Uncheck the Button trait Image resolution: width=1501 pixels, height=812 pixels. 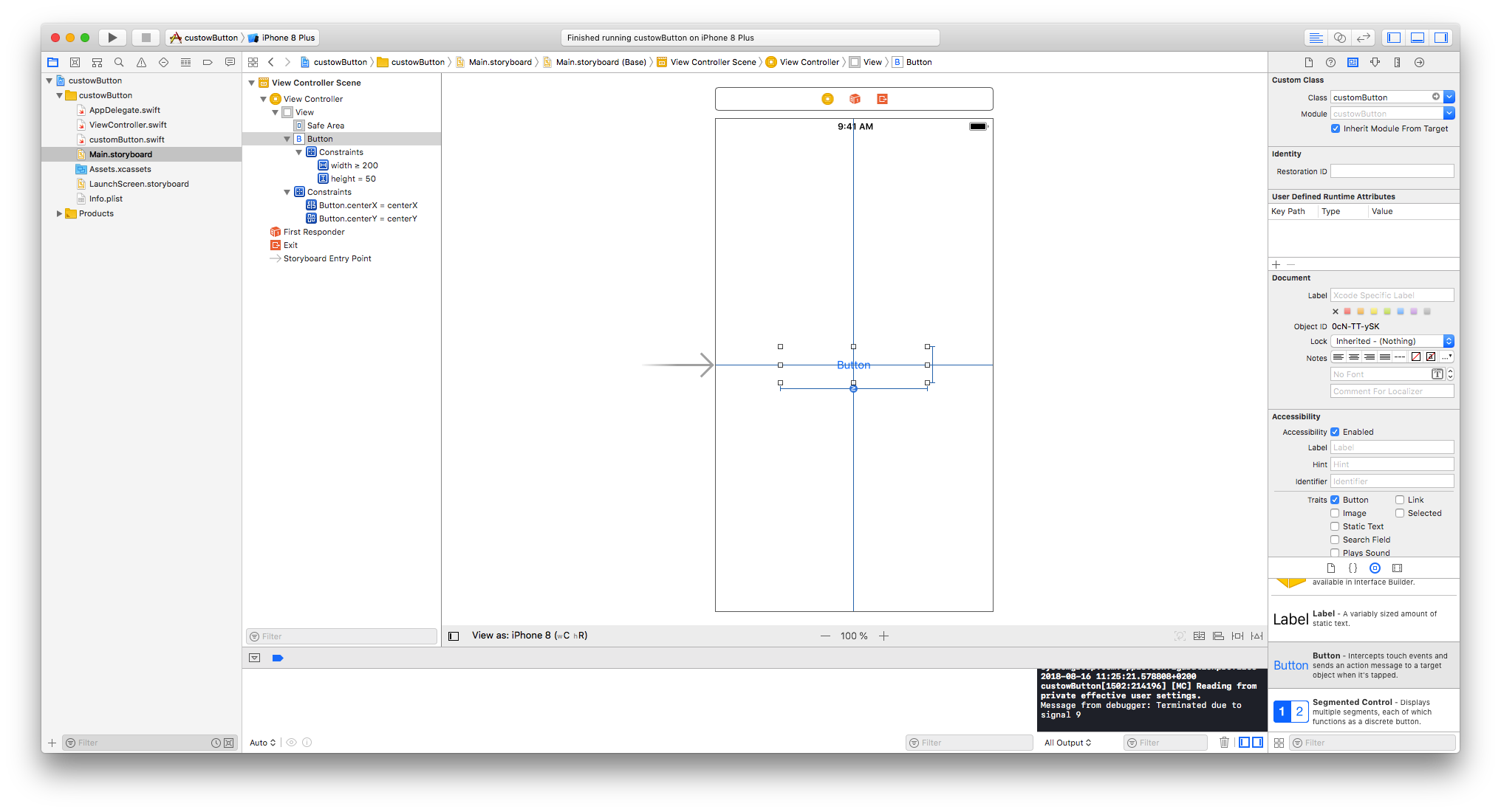pyautogui.click(x=1335, y=500)
